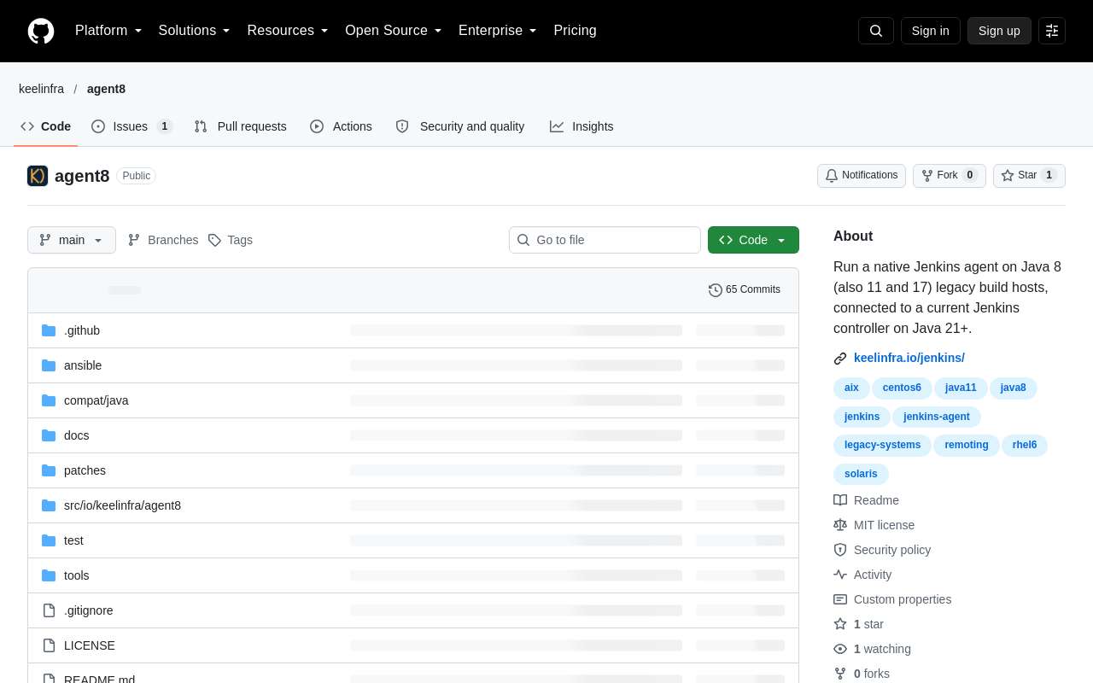1093x683 pixels.
Task: Open the Insights tab
Action: pos(582,126)
